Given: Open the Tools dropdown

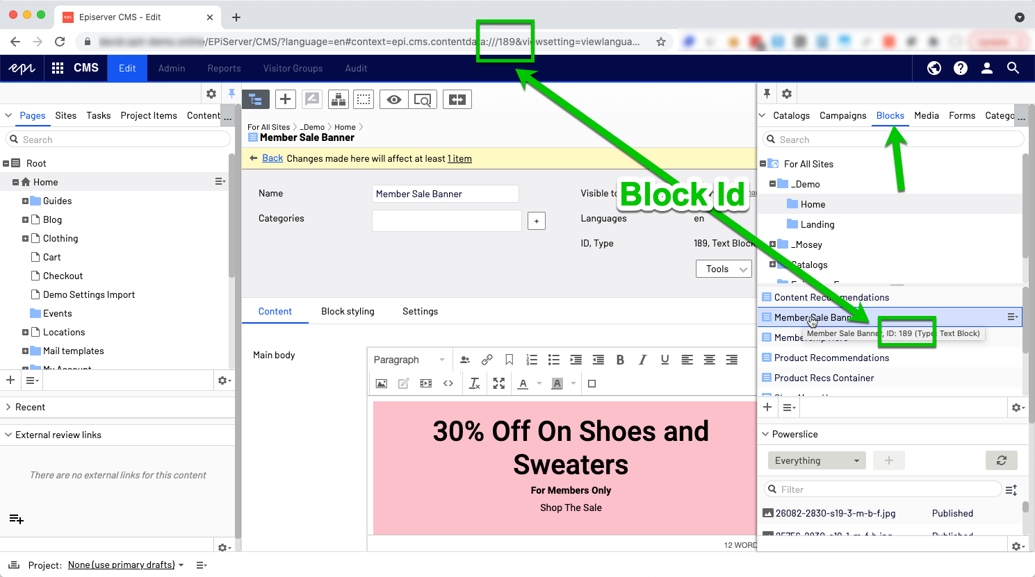Looking at the screenshot, I should tap(724, 269).
